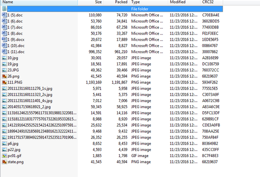
Task: Select the file name pc01.gif
Action: click(14, 156)
